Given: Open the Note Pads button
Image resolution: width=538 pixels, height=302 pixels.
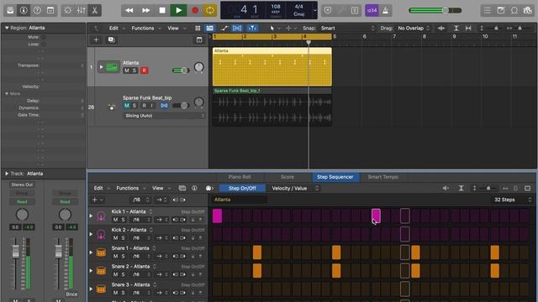Looking at the screenshot, I should tap(501, 10).
